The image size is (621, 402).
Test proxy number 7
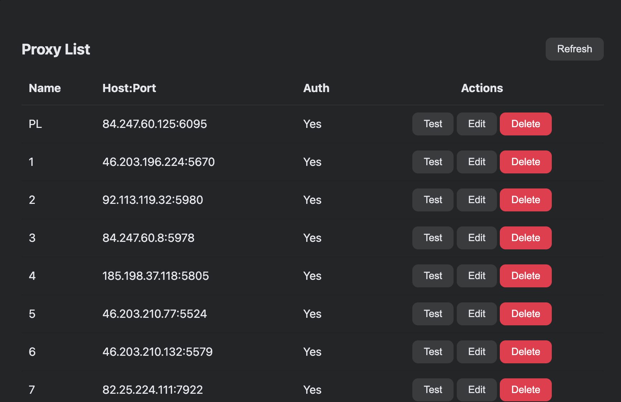click(432, 389)
